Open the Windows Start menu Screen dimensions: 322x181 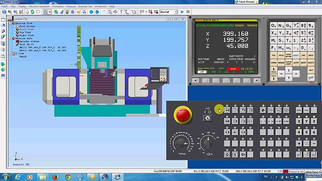point(5,177)
